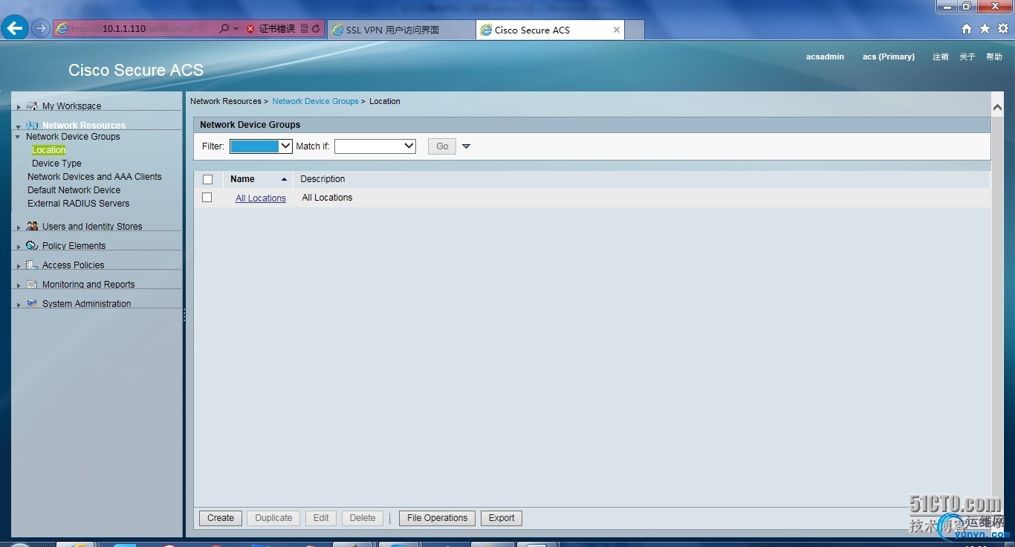Click the 证书错误 certificate error text
This screenshot has height=547, width=1015.
[276, 29]
